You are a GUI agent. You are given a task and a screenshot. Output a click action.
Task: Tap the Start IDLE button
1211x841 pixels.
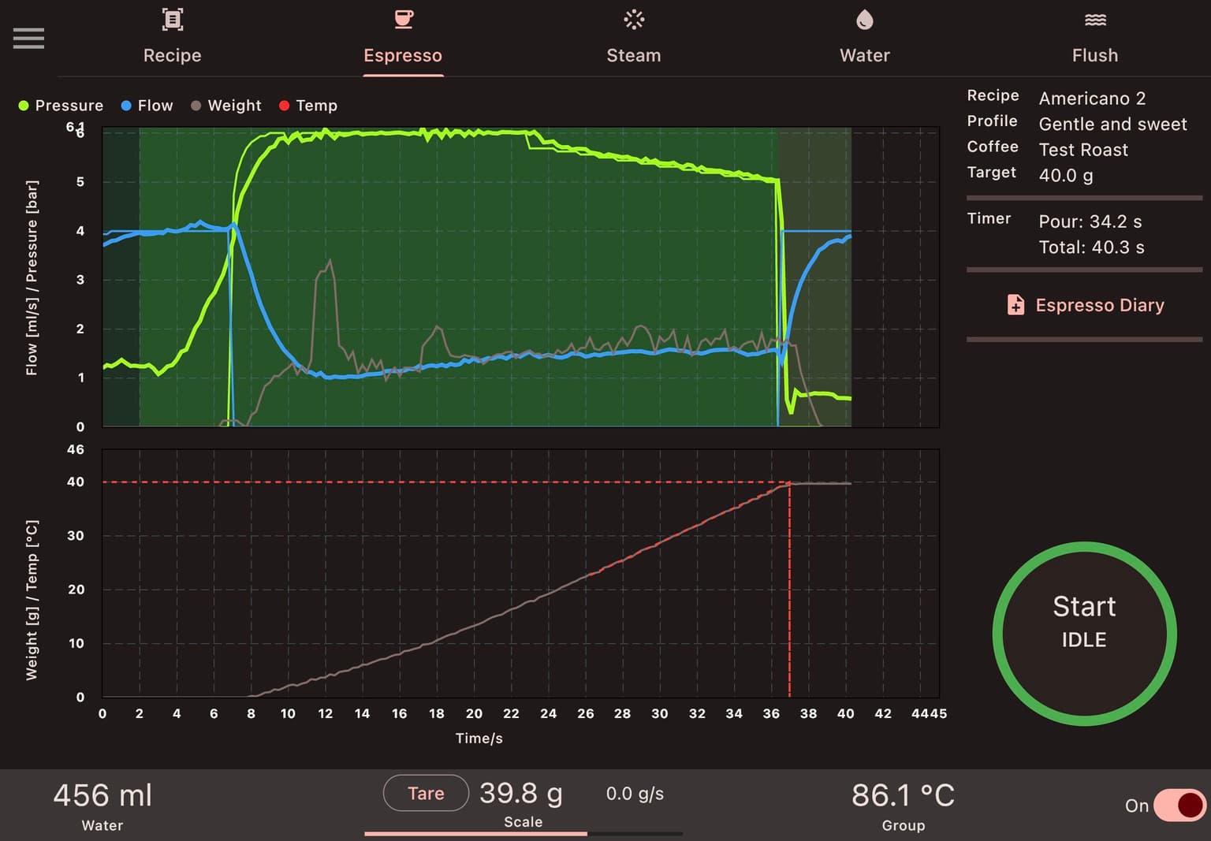pos(1085,634)
